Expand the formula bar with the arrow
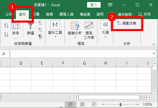The height and width of the screenshot is (108, 158). point(154,53)
